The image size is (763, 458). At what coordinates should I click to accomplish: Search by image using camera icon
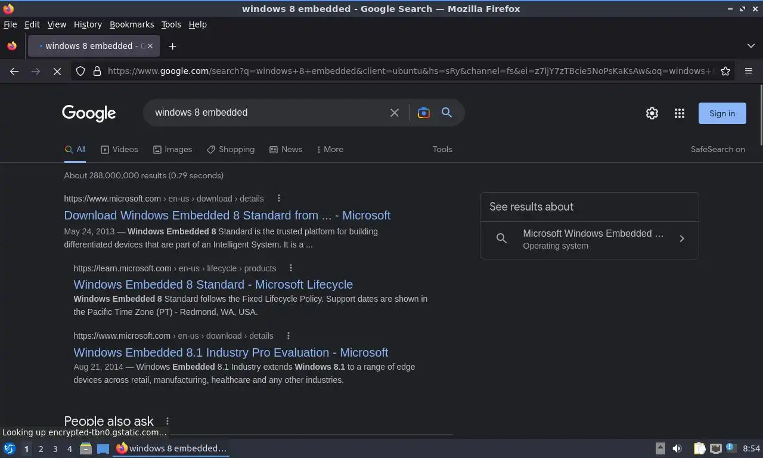pyautogui.click(x=423, y=113)
